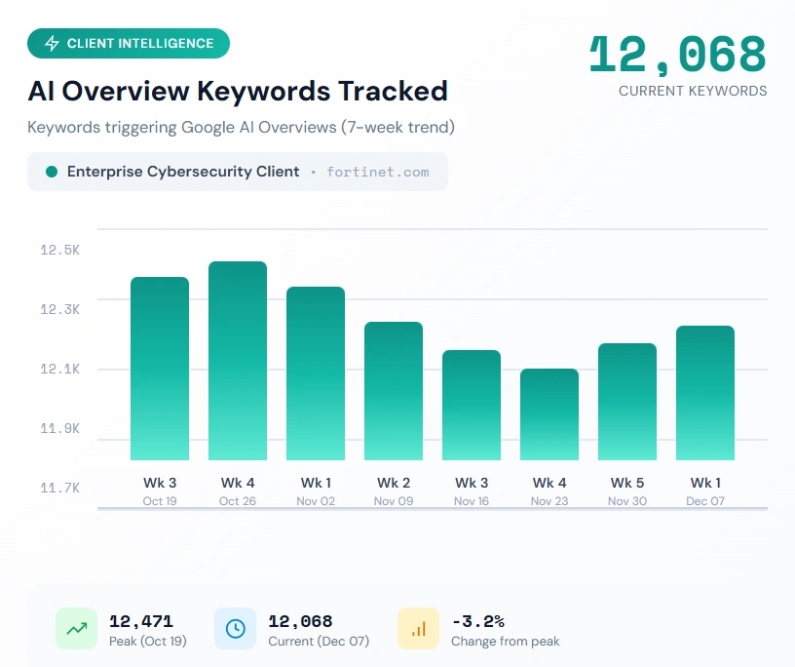The width and height of the screenshot is (795, 667).
Task: Click the clock icon next to Current (Dec 07)
Action: coord(234,628)
